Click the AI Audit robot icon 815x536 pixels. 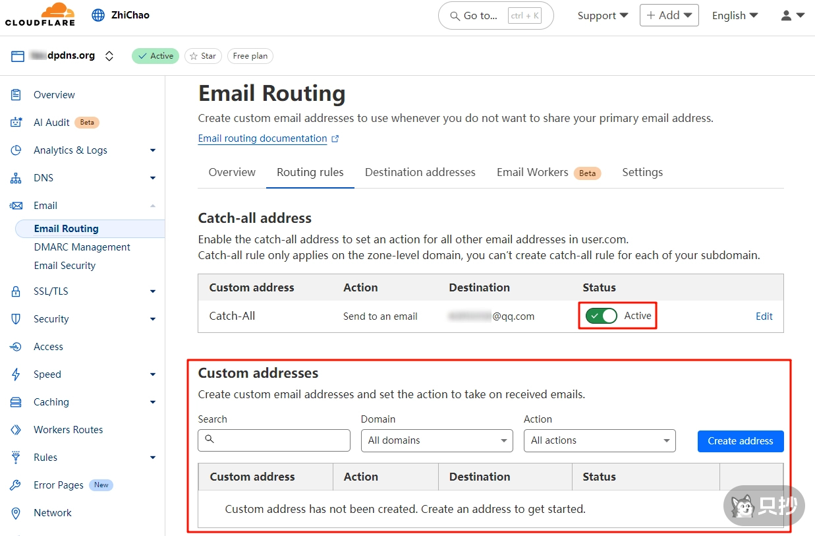[x=16, y=123]
